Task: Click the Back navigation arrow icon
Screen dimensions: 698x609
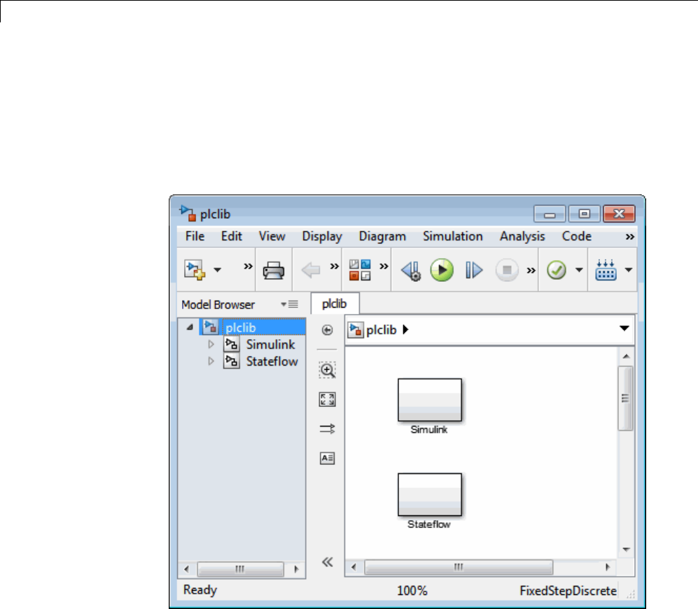Action: pyautogui.click(x=311, y=270)
